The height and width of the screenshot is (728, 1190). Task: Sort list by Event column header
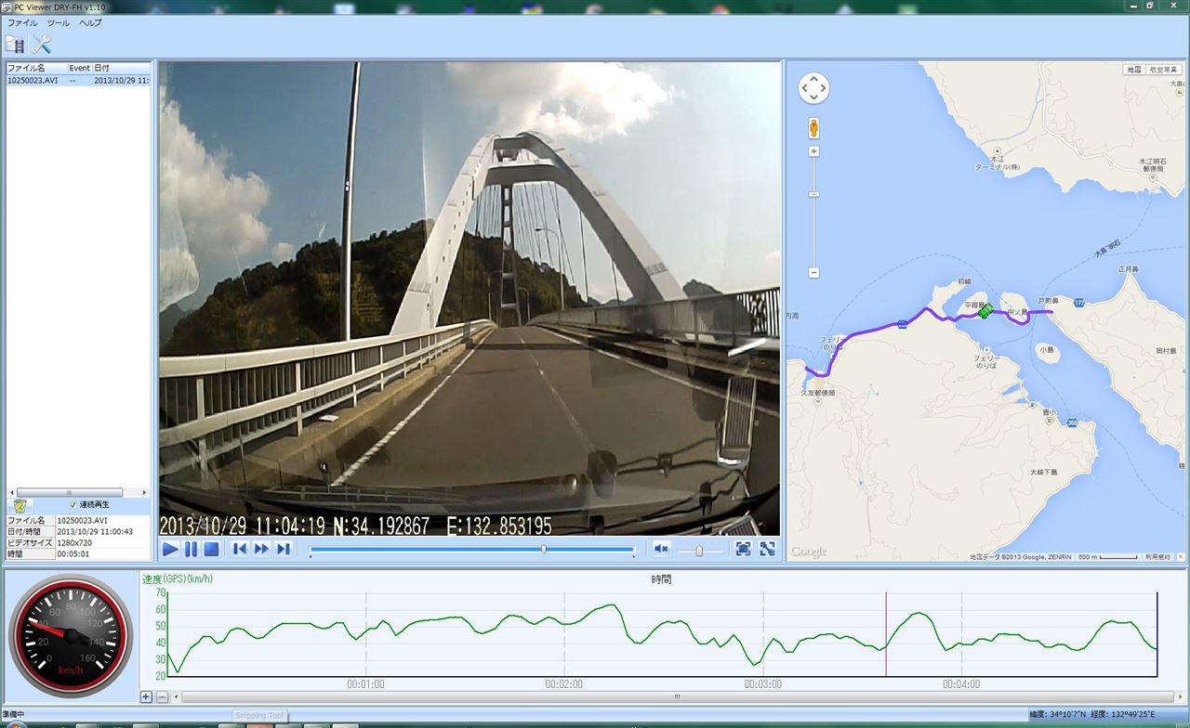(80, 68)
